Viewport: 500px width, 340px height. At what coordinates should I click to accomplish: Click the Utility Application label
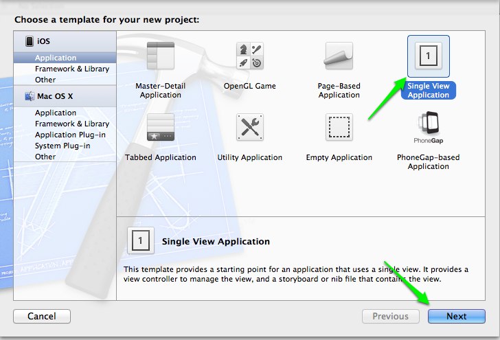[250, 157]
